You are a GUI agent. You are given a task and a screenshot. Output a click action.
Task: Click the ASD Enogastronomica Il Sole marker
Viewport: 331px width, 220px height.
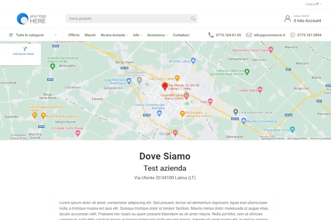35,115
